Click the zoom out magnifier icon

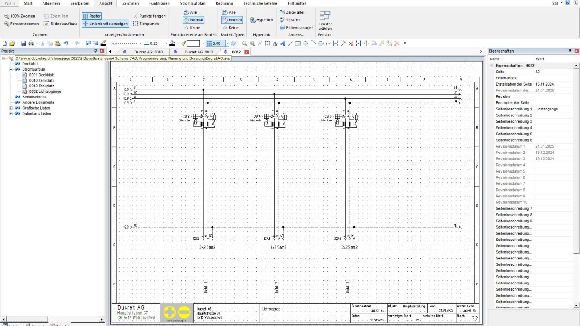[x=245, y=43]
